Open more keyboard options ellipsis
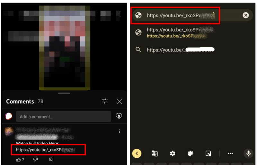This screenshot has height=165, width=257. tap(230, 153)
